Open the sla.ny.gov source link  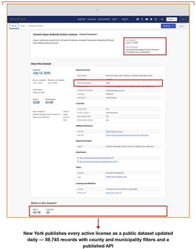tap(112, 193)
